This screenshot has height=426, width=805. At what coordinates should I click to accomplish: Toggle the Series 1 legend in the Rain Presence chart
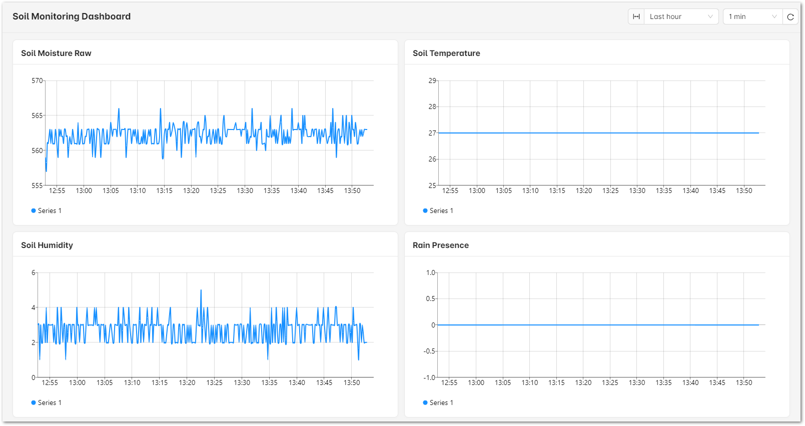pos(438,402)
